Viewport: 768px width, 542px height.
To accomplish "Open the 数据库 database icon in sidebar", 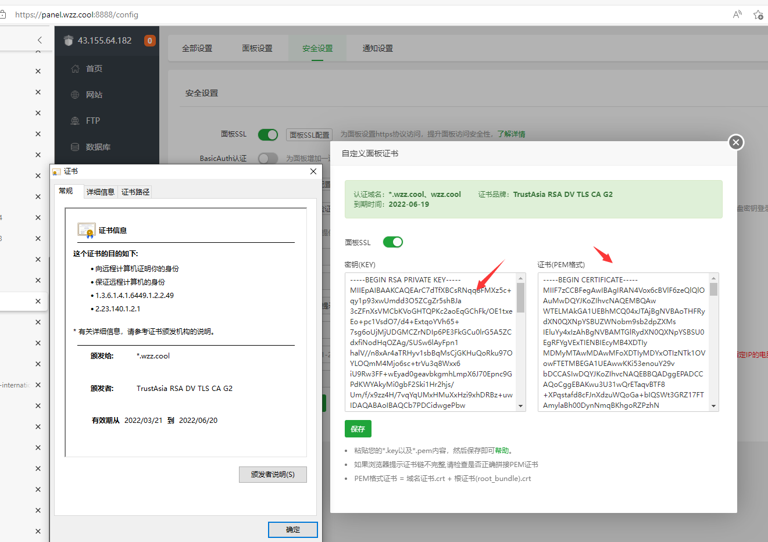I will [x=75, y=147].
